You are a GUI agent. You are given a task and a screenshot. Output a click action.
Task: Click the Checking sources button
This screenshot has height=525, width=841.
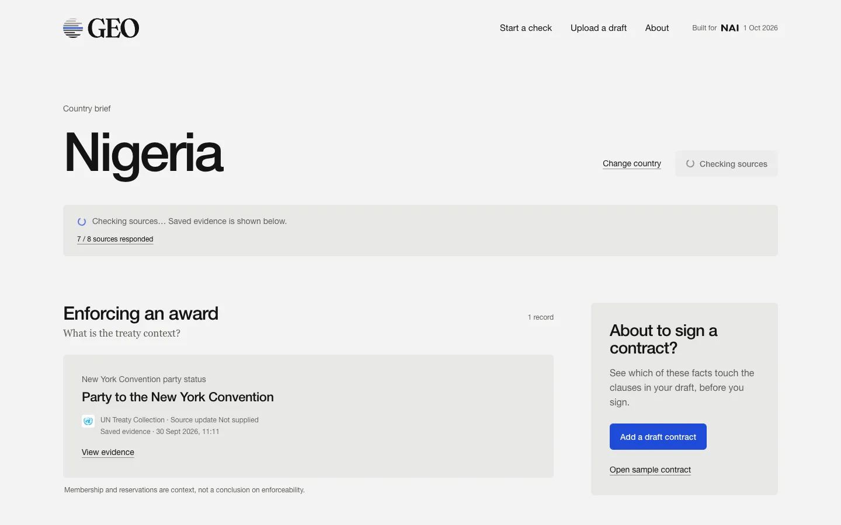point(727,164)
